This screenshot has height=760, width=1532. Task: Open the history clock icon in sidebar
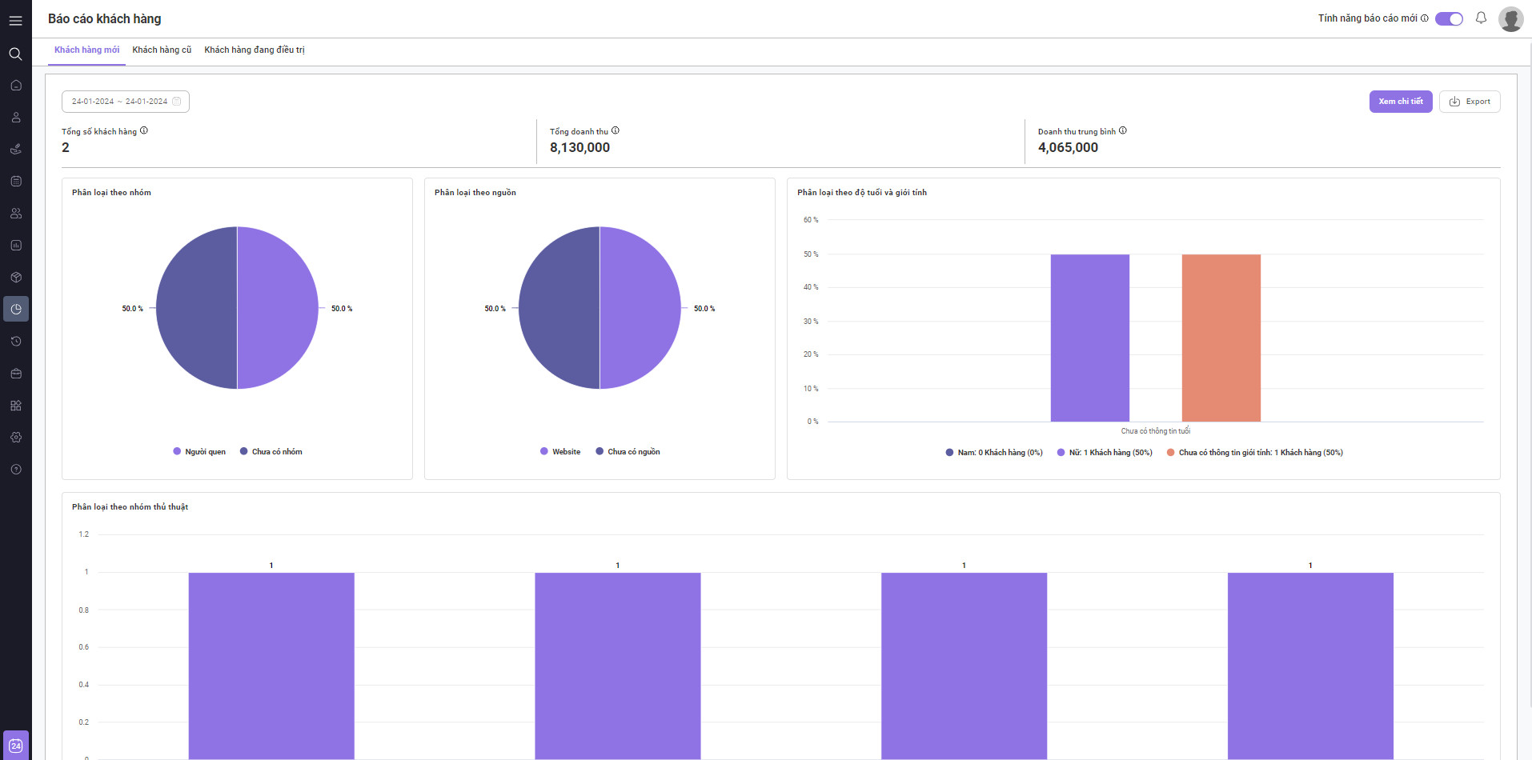point(15,342)
